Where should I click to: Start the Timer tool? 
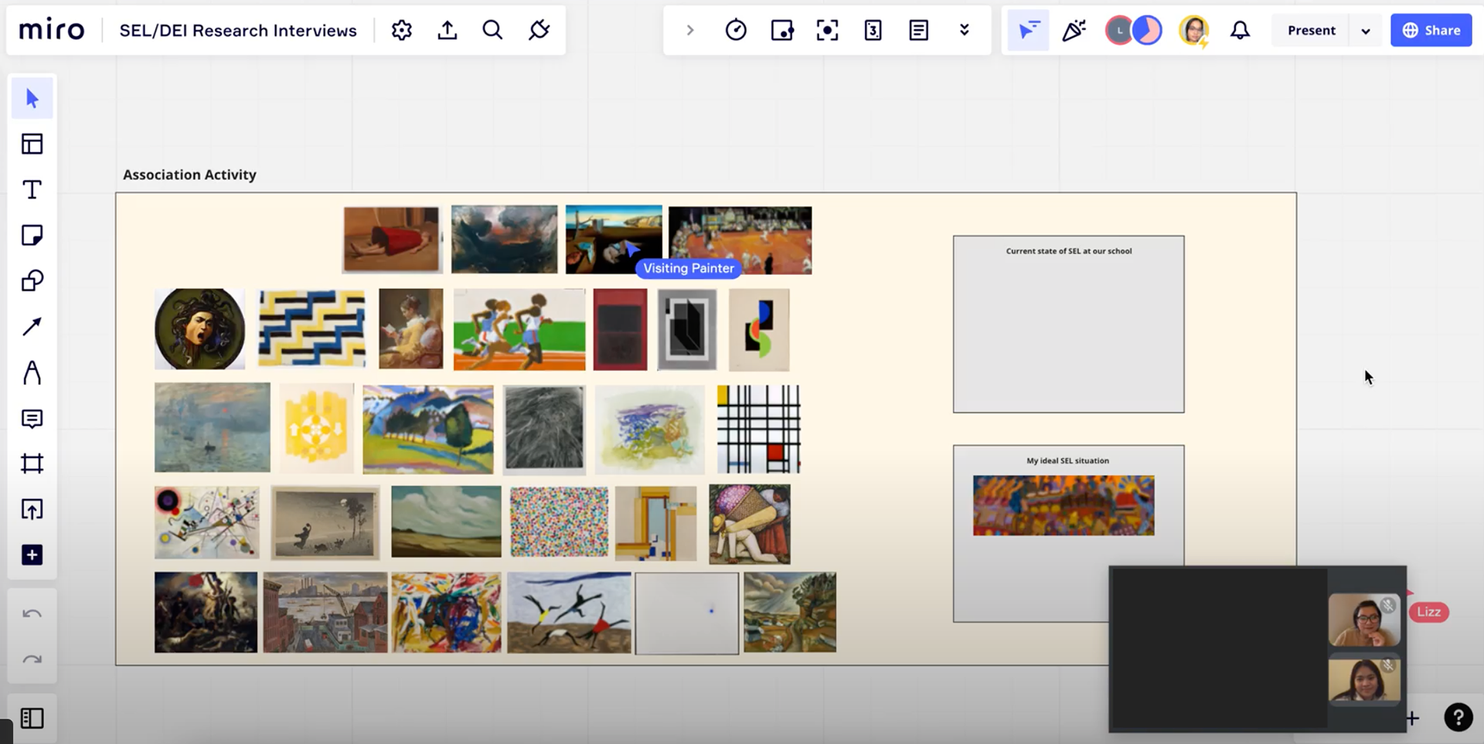pos(736,30)
